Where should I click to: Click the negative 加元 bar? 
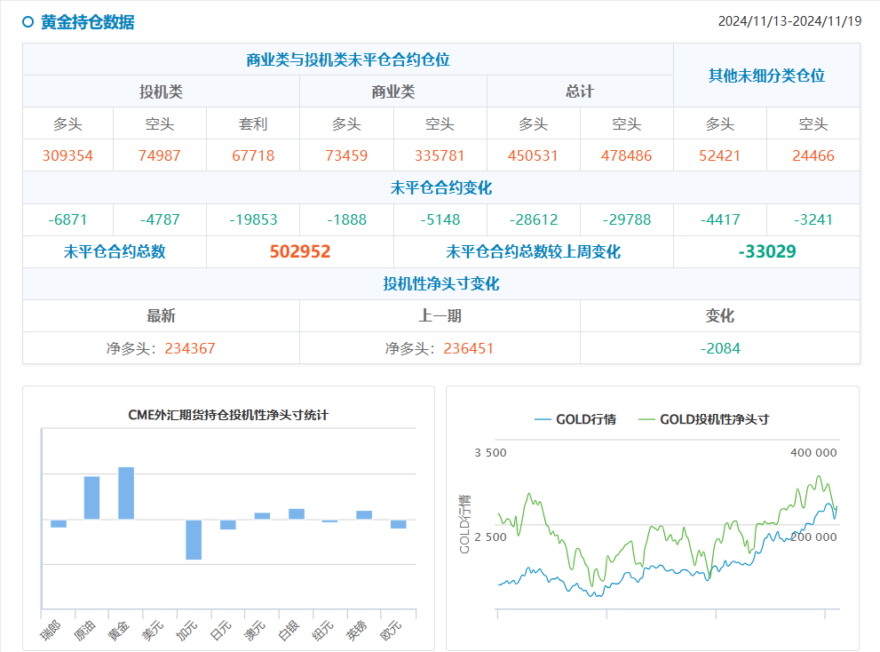pos(194,539)
